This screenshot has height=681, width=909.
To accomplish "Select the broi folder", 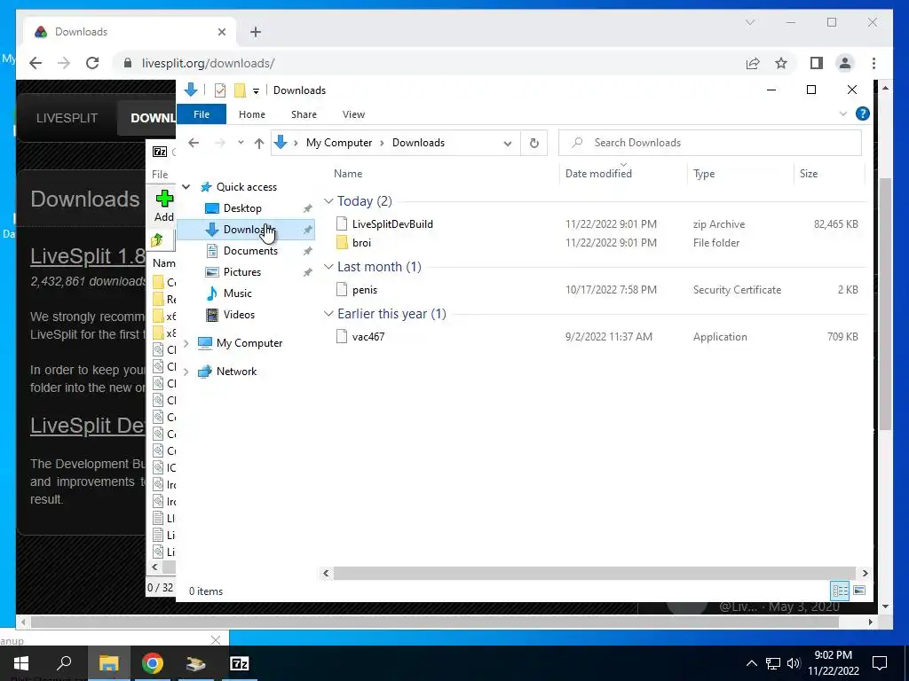I will 361,243.
